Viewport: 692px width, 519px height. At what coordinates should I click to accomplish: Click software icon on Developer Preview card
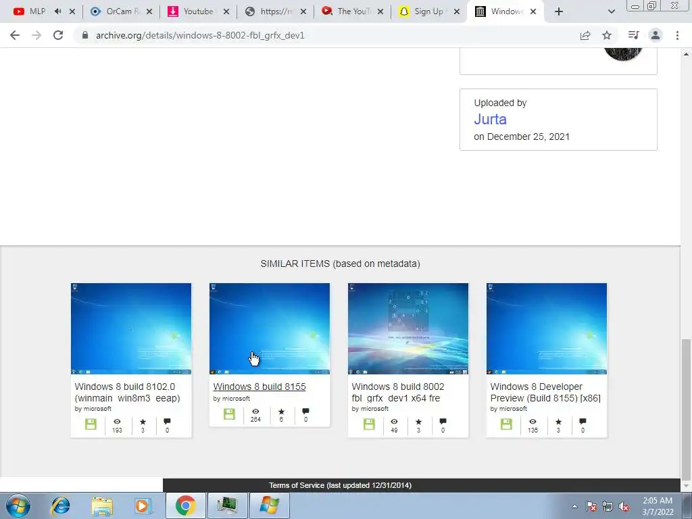pyautogui.click(x=506, y=424)
